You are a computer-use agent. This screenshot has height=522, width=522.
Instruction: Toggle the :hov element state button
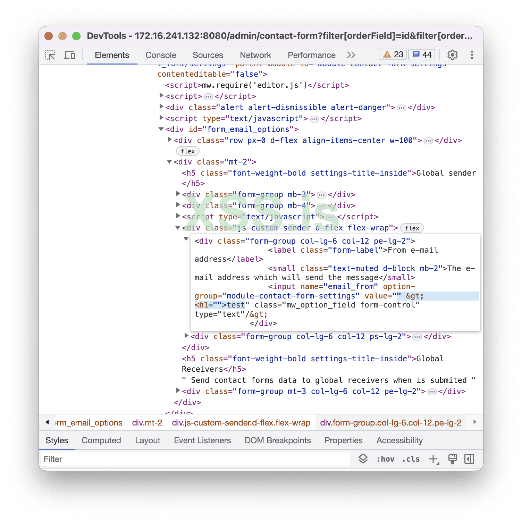point(386,459)
